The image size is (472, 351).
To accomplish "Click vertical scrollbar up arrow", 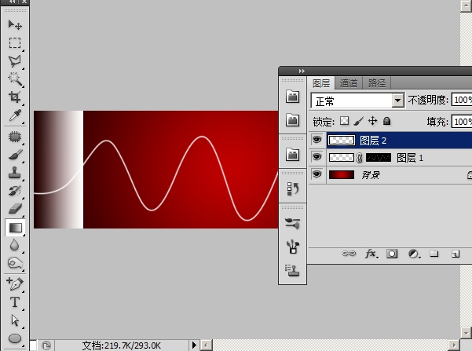I will [466, 6].
